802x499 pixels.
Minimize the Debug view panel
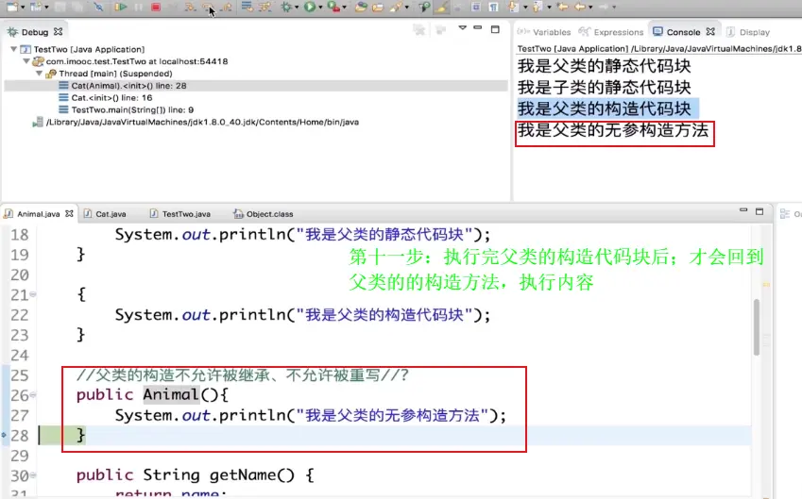click(478, 28)
